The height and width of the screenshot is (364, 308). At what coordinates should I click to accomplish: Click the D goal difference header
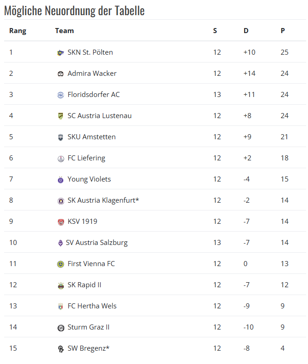tap(246, 31)
